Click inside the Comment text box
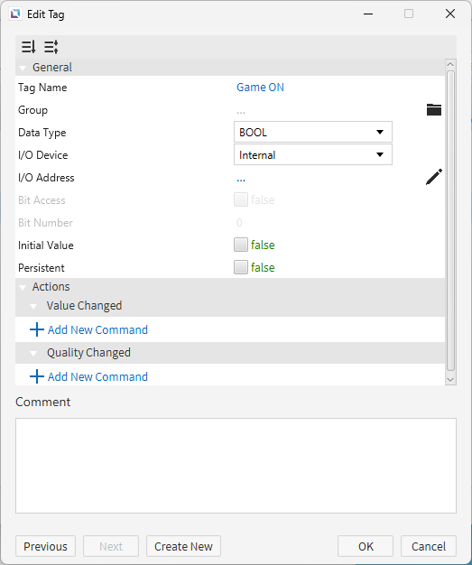Image resolution: width=472 pixels, height=565 pixels. click(x=236, y=466)
